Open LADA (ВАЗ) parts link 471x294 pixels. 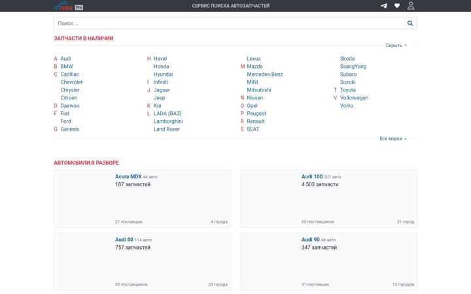click(167, 114)
